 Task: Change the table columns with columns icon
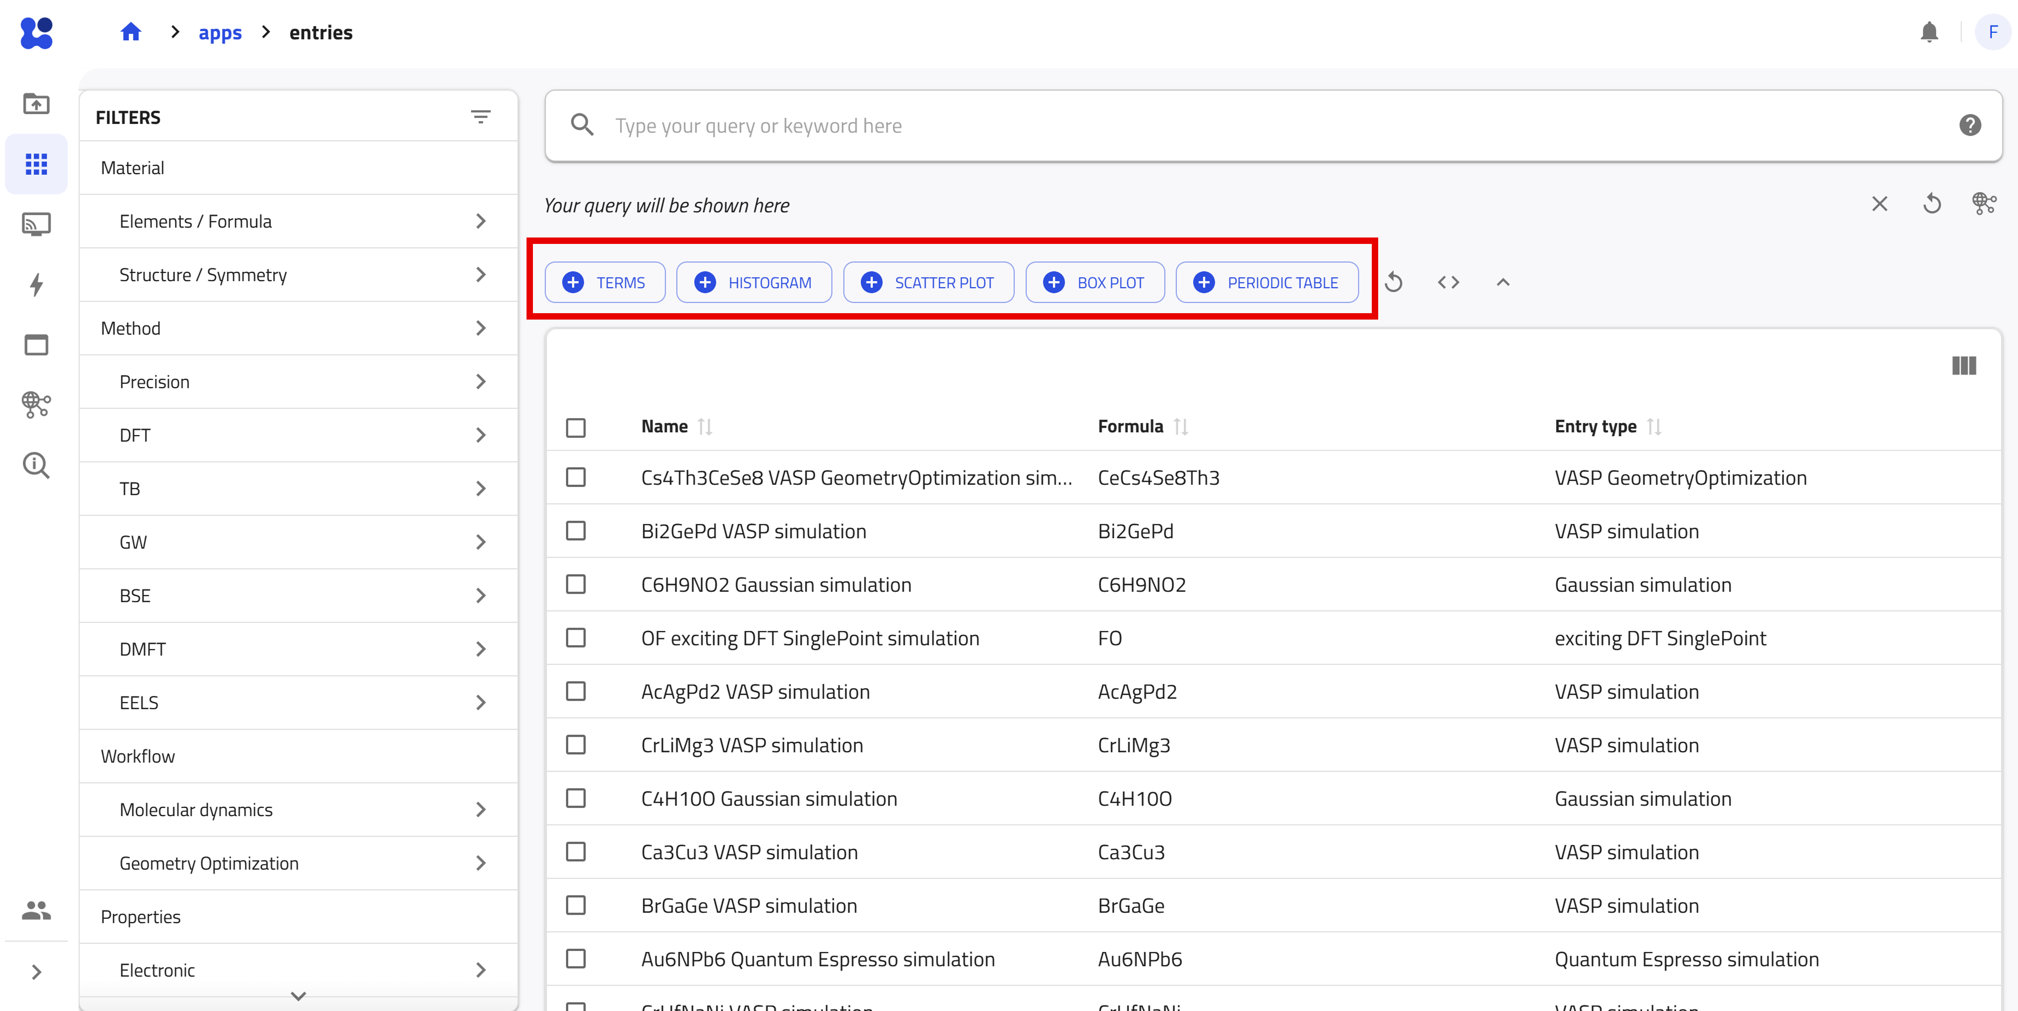(x=1964, y=366)
